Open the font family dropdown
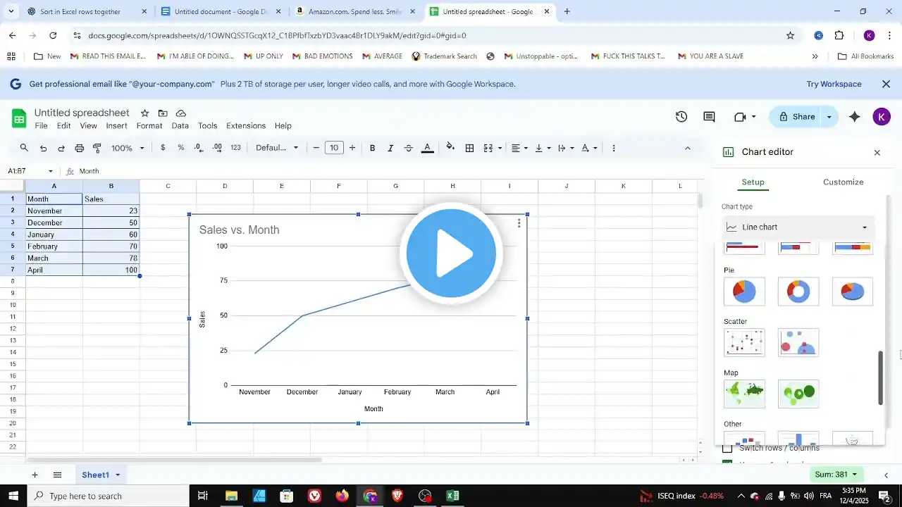This screenshot has height=507, width=902. (277, 148)
